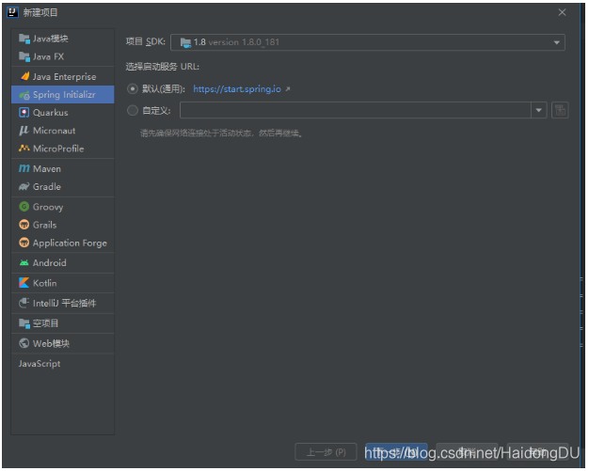Click the Micronaut mu icon
The height and width of the screenshot is (471, 589).
(24, 131)
